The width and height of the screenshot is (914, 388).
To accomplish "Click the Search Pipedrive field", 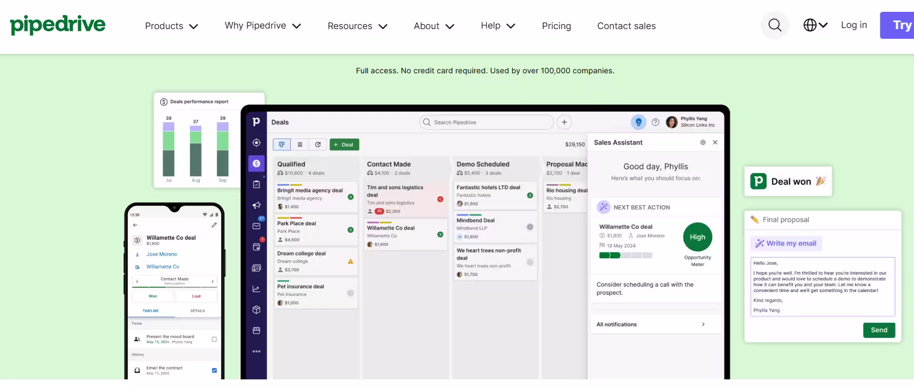I will (x=487, y=122).
